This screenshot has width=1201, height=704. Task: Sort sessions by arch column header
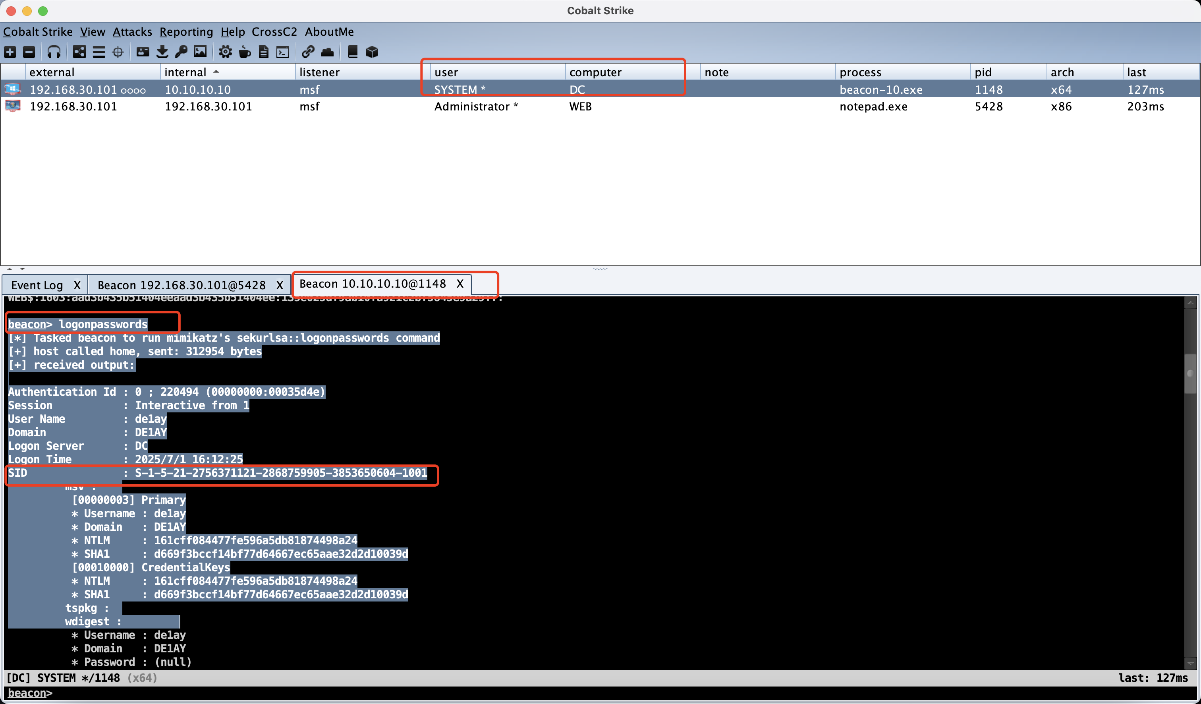click(x=1085, y=72)
